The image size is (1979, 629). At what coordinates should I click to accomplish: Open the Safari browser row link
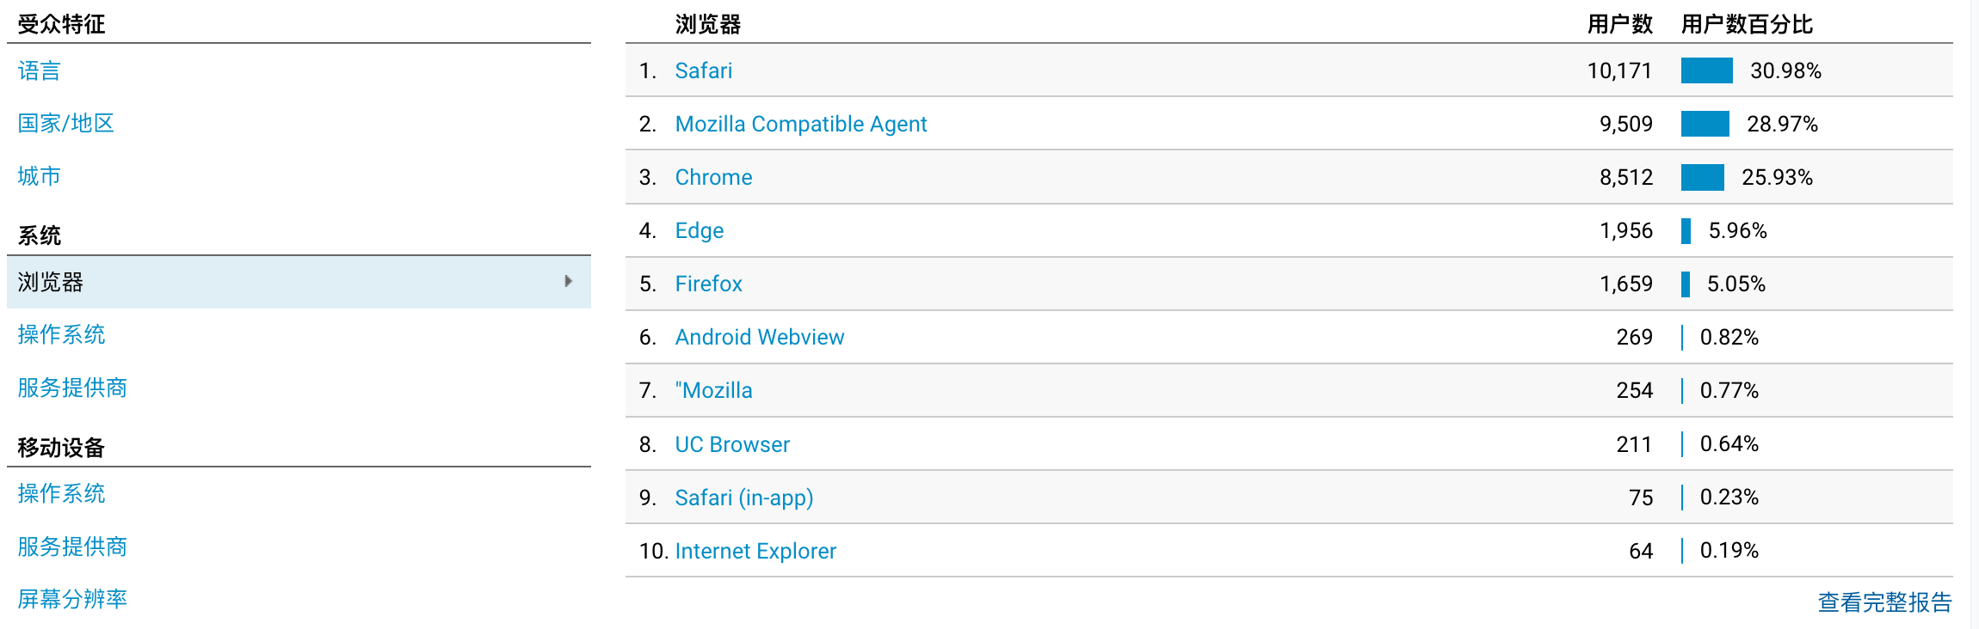(x=703, y=70)
